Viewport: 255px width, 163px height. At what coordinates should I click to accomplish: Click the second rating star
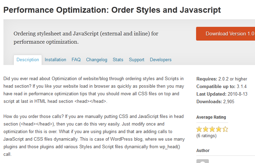click(206, 129)
